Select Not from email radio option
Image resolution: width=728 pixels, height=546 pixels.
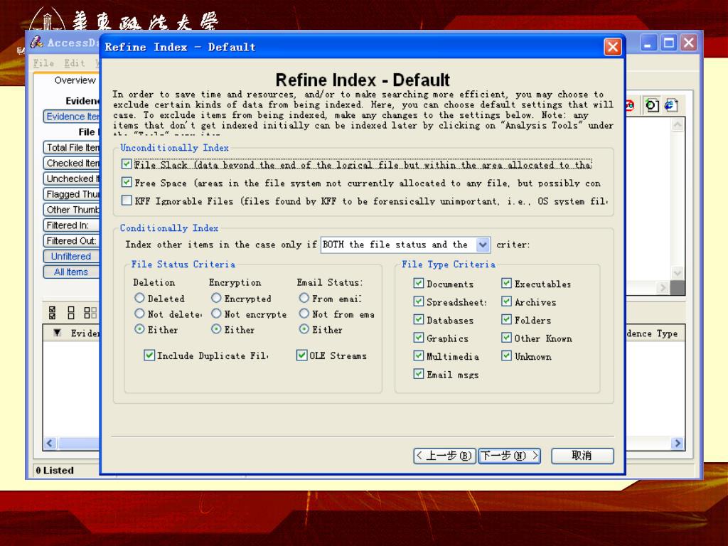304,314
